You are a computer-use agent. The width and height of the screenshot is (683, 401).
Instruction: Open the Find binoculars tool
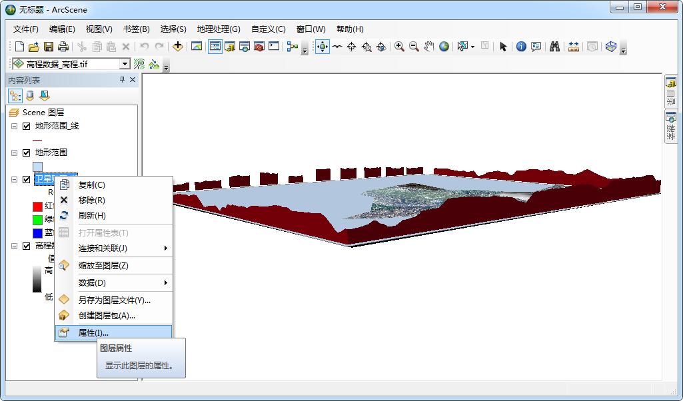click(554, 47)
